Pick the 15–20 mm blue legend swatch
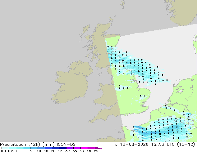 (48, 148)
